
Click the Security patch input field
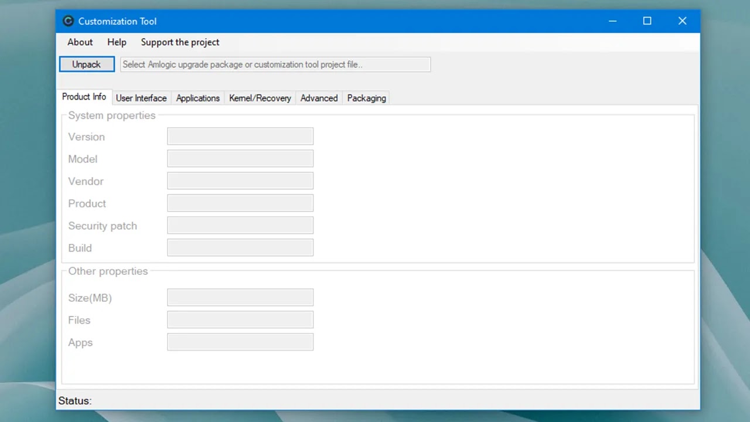click(x=240, y=225)
